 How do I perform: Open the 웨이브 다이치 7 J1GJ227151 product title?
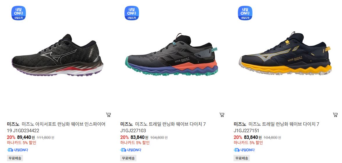[x=276, y=127]
